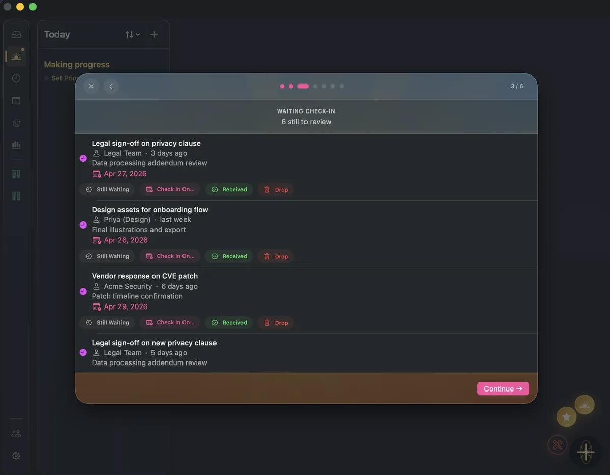The width and height of the screenshot is (610, 475).
Task: Select the upper test tube sidebar icon
Action: [x=16, y=174]
